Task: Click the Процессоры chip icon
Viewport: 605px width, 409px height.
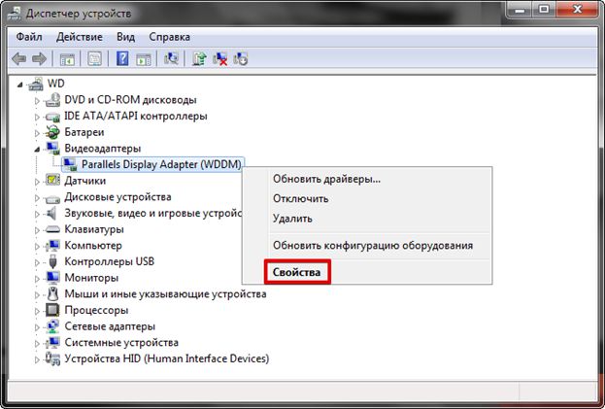Action: coord(52,310)
